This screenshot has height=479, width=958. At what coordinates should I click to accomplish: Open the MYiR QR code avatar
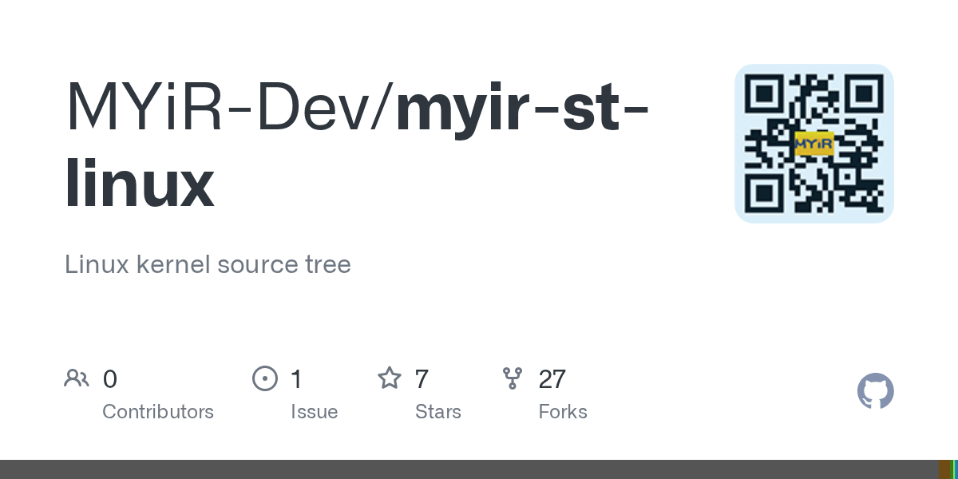click(814, 143)
